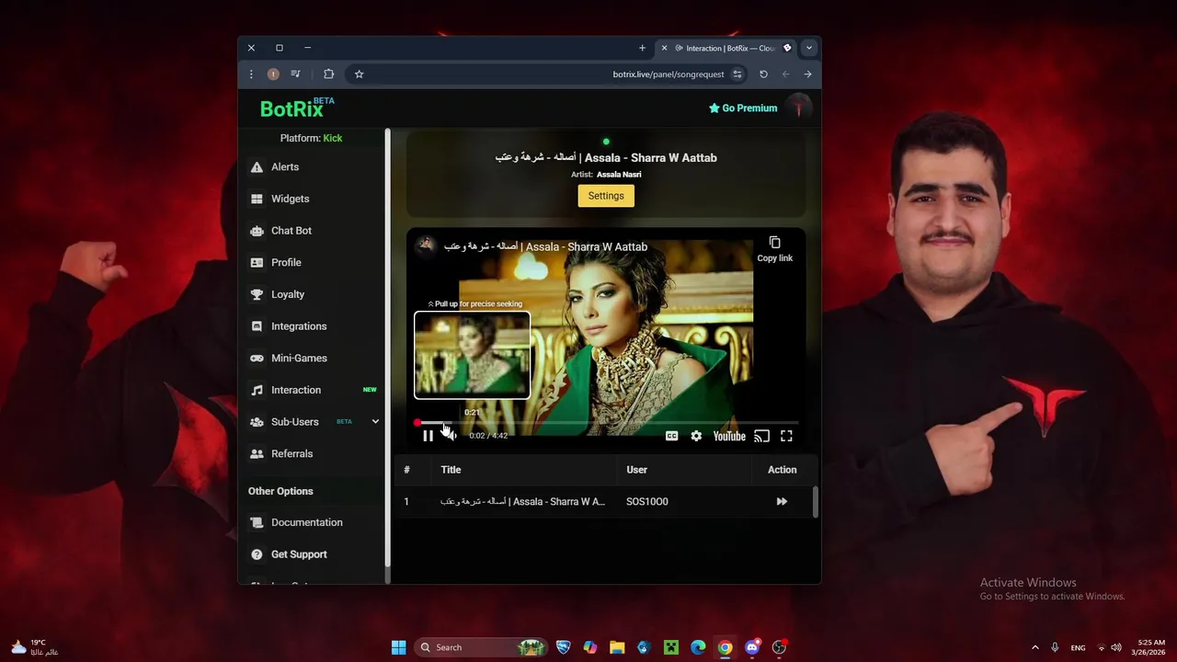Launch Minecraft from the taskbar
1177x662 pixels.
pyautogui.click(x=671, y=647)
